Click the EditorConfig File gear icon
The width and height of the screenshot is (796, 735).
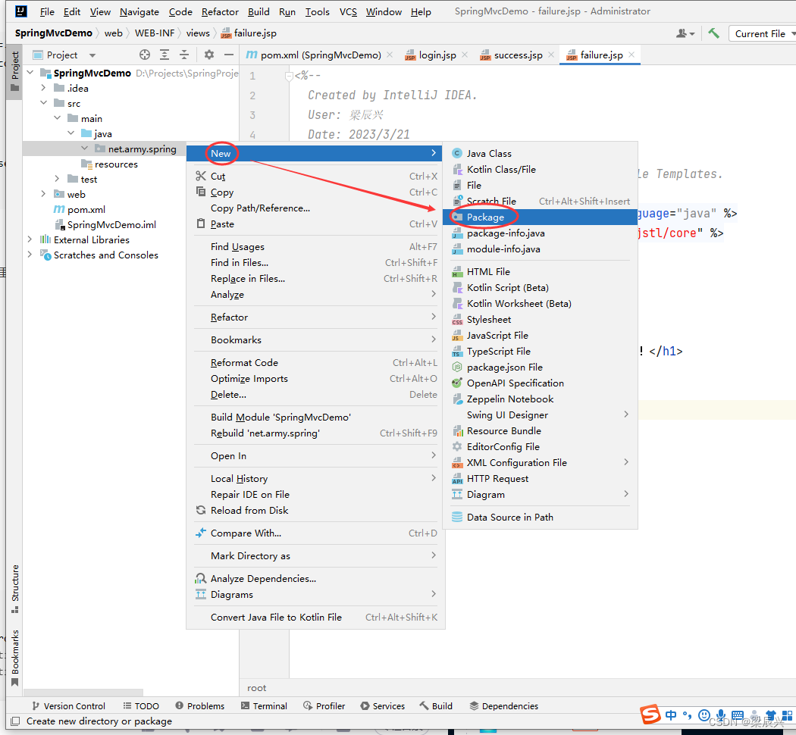click(457, 446)
